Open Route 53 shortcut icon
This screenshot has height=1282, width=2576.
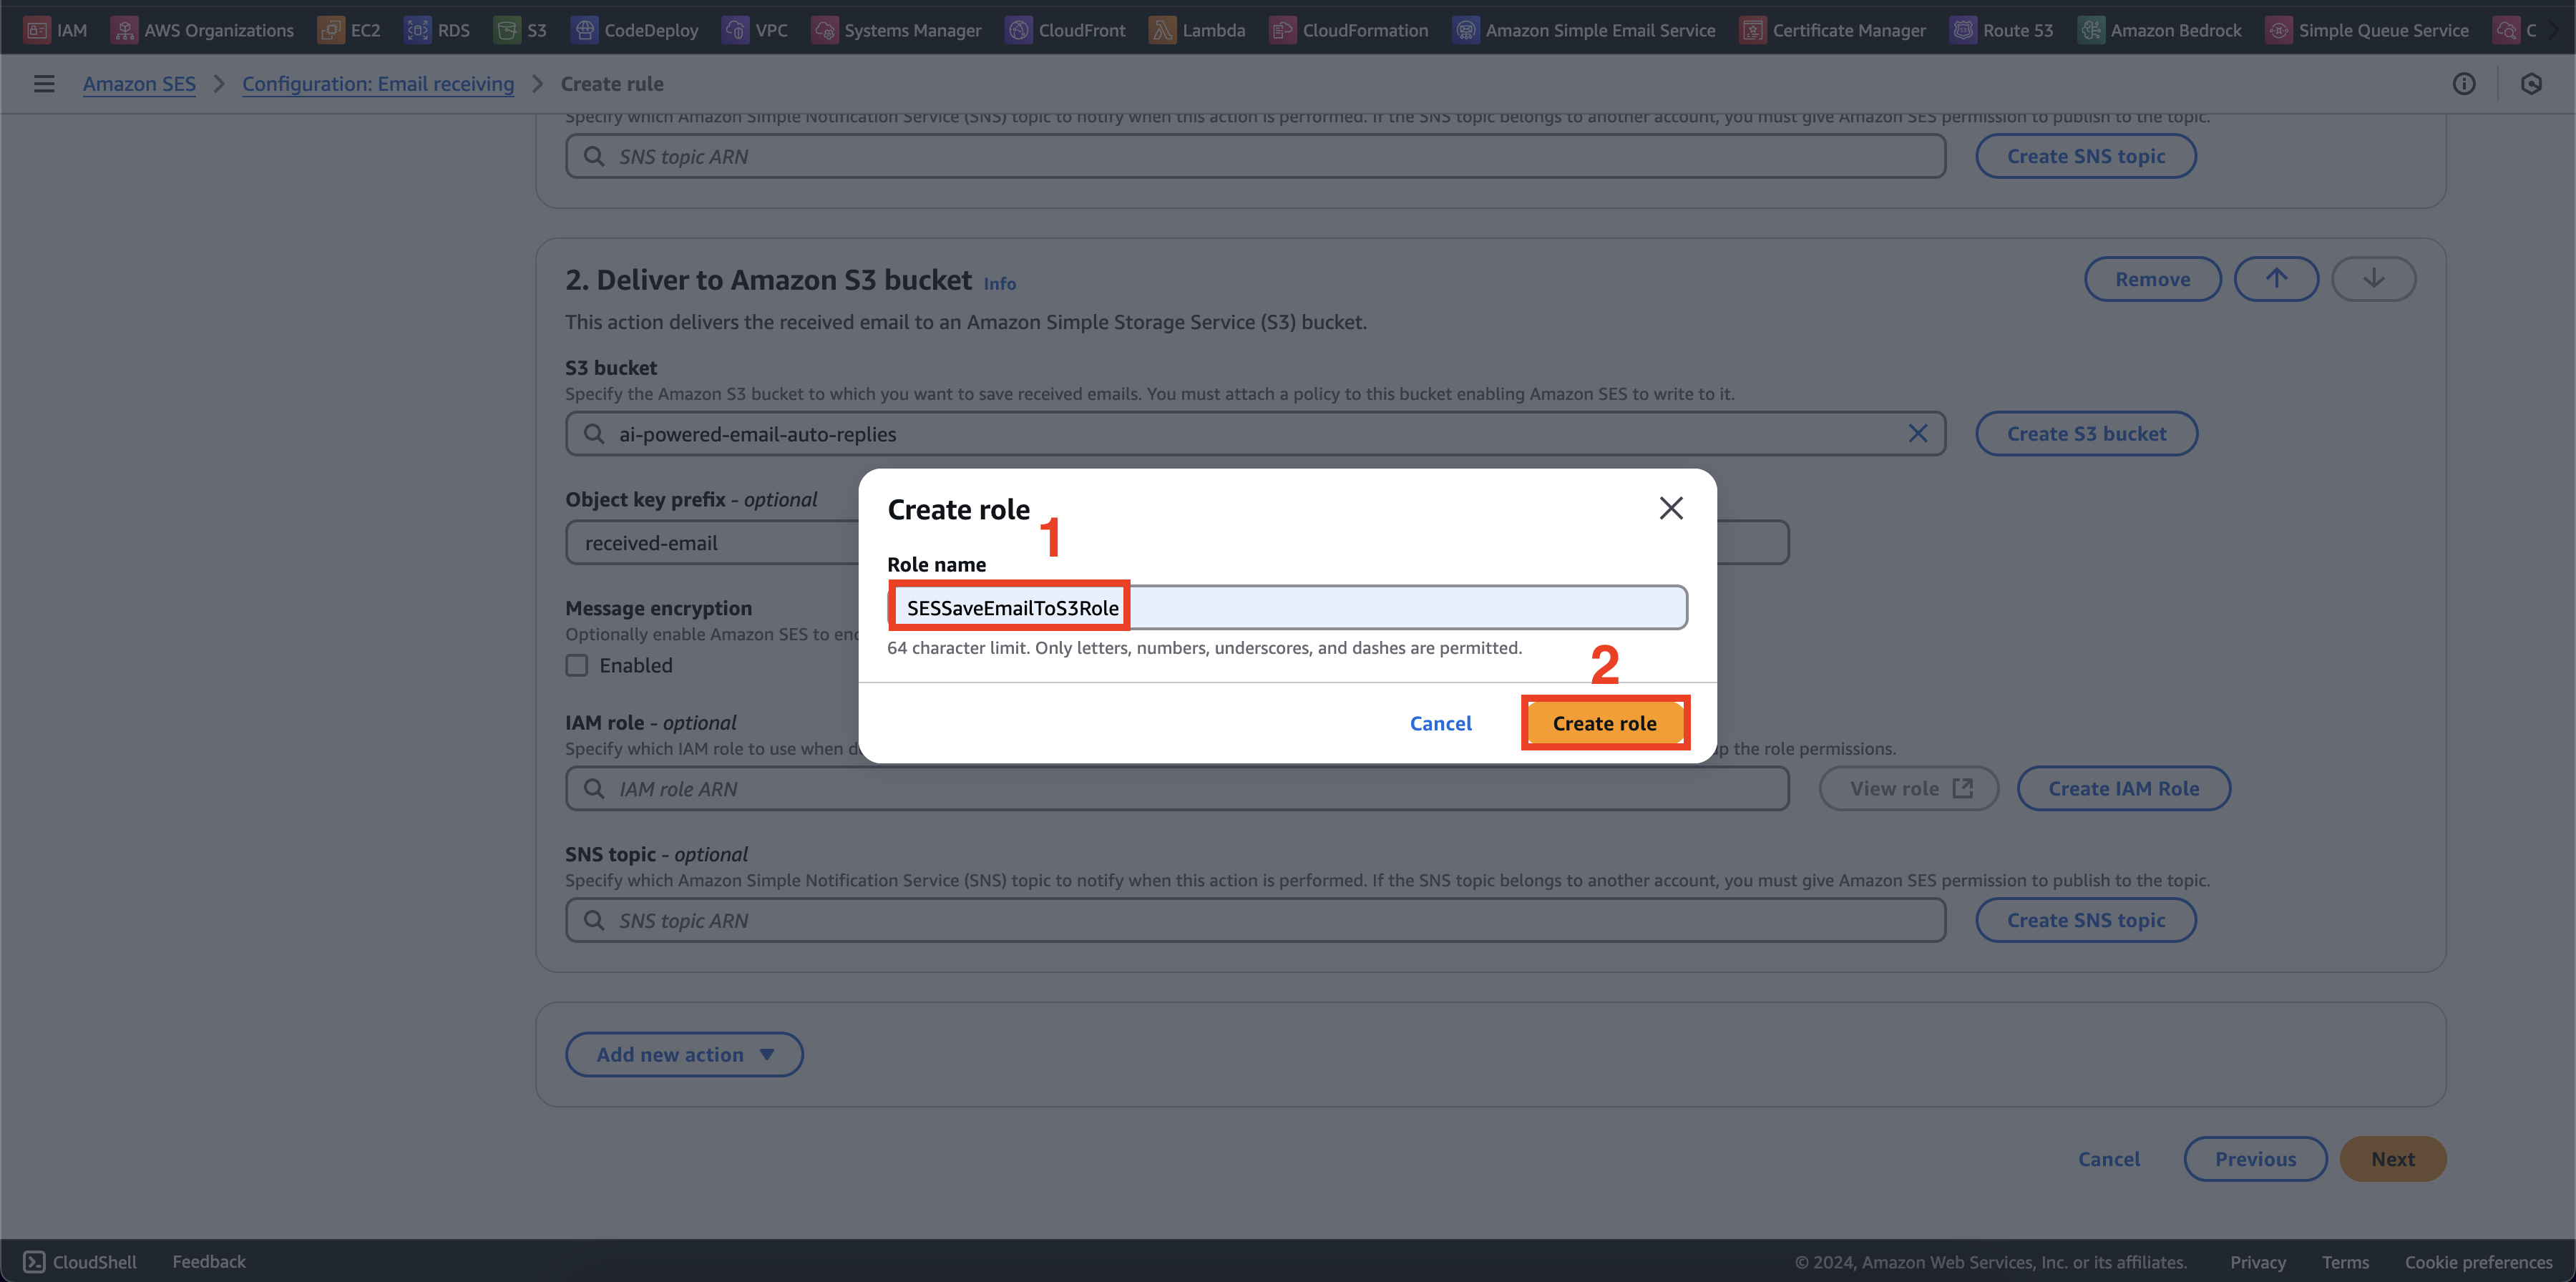tap(1964, 30)
